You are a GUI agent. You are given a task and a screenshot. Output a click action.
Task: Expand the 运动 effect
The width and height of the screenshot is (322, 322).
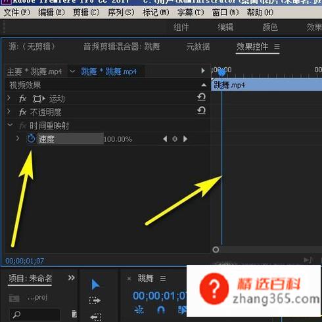(9, 98)
